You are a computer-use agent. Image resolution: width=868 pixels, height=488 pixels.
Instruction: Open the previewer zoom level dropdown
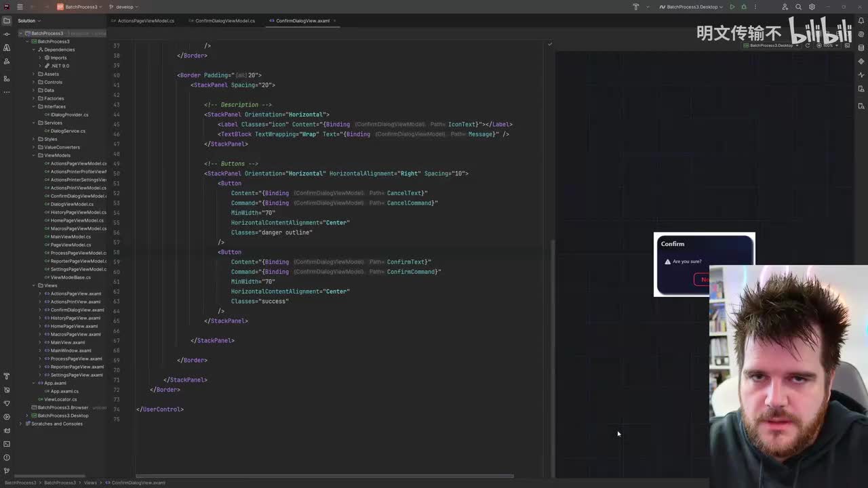click(828, 45)
